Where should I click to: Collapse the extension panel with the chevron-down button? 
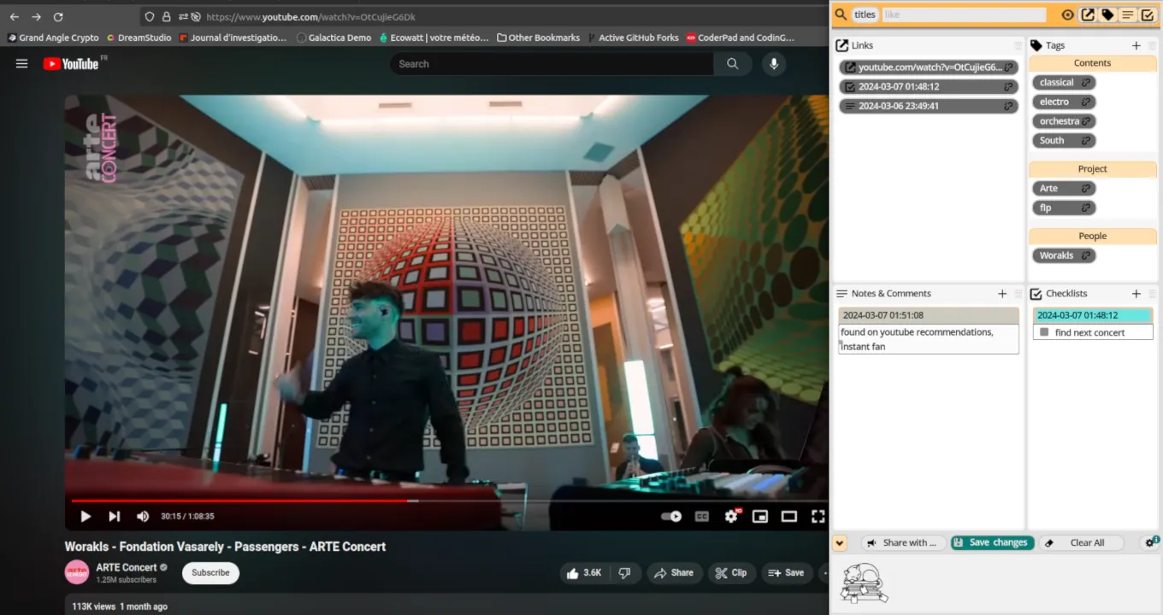840,543
